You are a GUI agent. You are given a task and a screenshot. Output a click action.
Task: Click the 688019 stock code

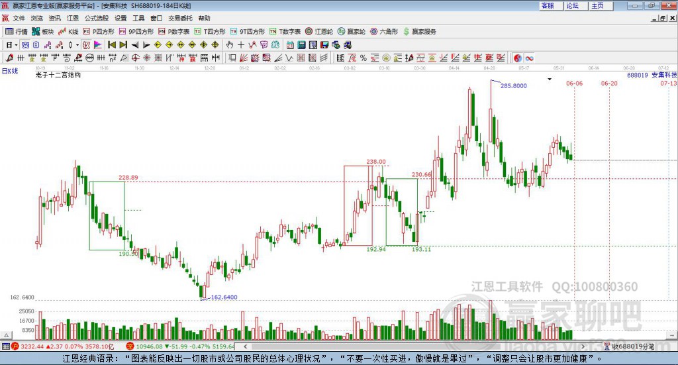[638, 75]
